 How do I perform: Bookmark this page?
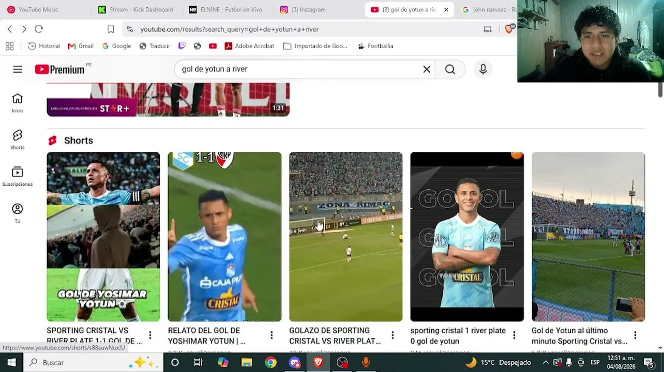click(111, 29)
